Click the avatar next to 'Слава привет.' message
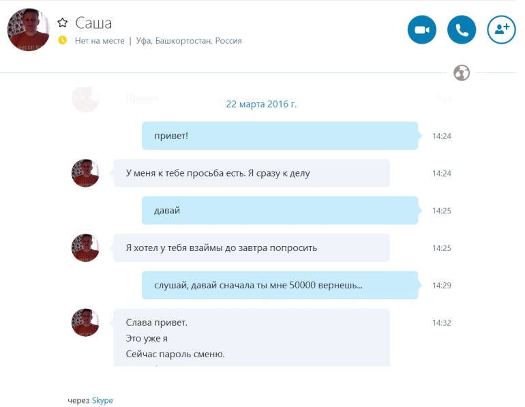This screenshot has height=407, width=525. pyautogui.click(x=85, y=322)
